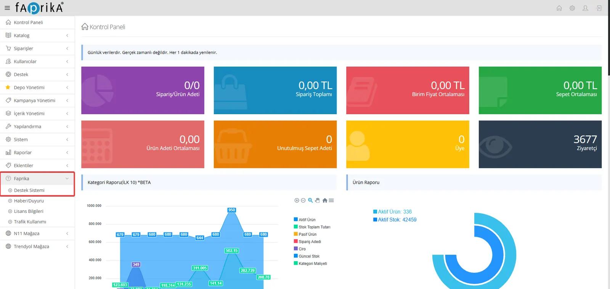The width and height of the screenshot is (610, 289).
Task: Open the Kampanya Yönetimi sidebar menu
Action: point(37,100)
